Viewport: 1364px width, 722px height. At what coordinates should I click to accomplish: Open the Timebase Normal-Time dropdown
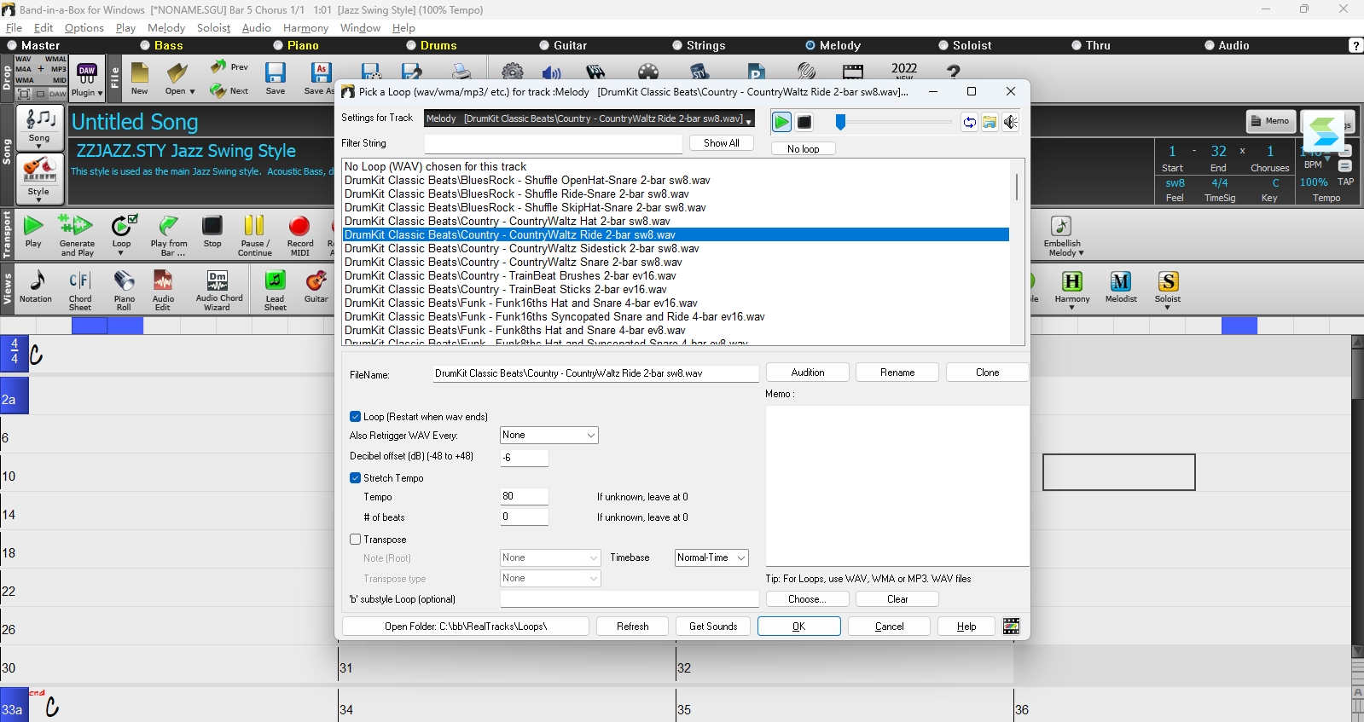point(711,557)
